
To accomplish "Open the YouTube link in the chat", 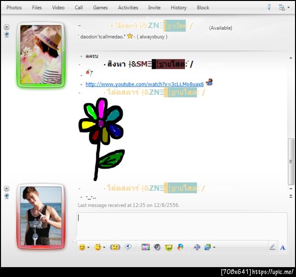I will pyautogui.click(x=145, y=84).
